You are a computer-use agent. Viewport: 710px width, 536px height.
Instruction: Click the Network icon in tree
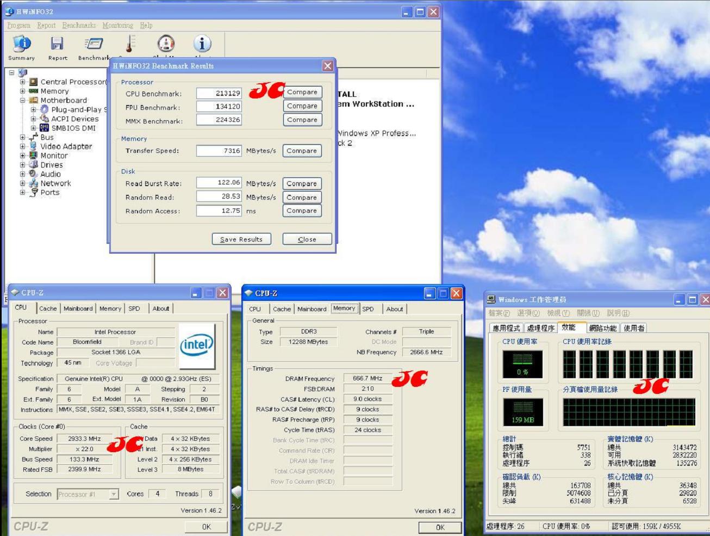click(33, 183)
